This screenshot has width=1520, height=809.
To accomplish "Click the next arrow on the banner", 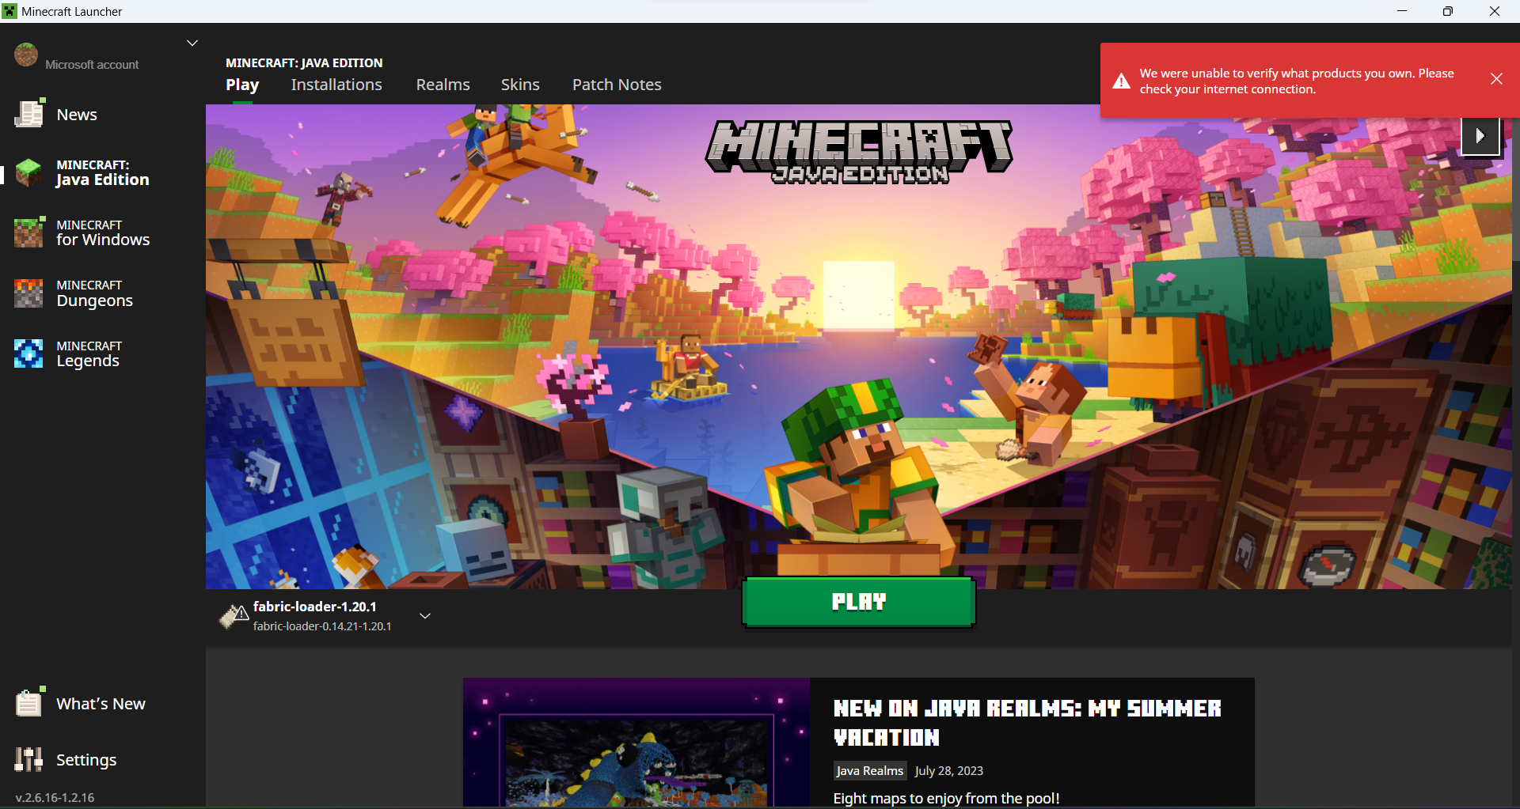I will (x=1480, y=136).
